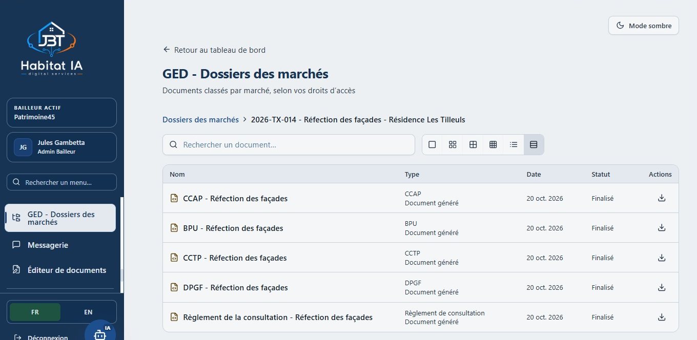Open the Éditeur de documents menu
This screenshot has width=697, height=340.
pos(60,270)
